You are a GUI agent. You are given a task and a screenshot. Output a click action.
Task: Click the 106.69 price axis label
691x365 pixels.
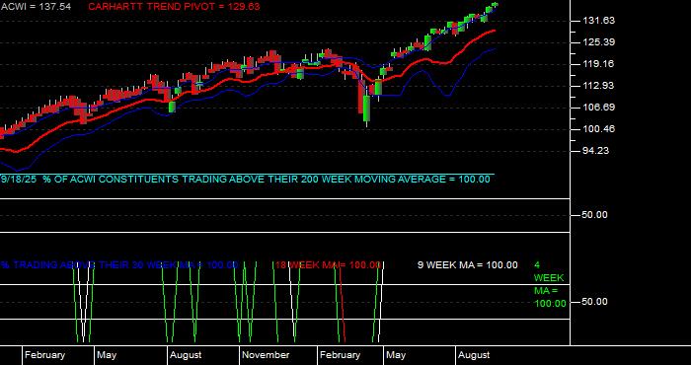click(598, 107)
